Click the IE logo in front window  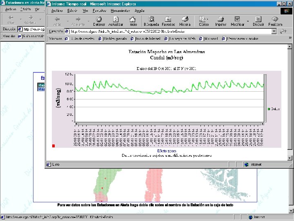tap(286, 11)
